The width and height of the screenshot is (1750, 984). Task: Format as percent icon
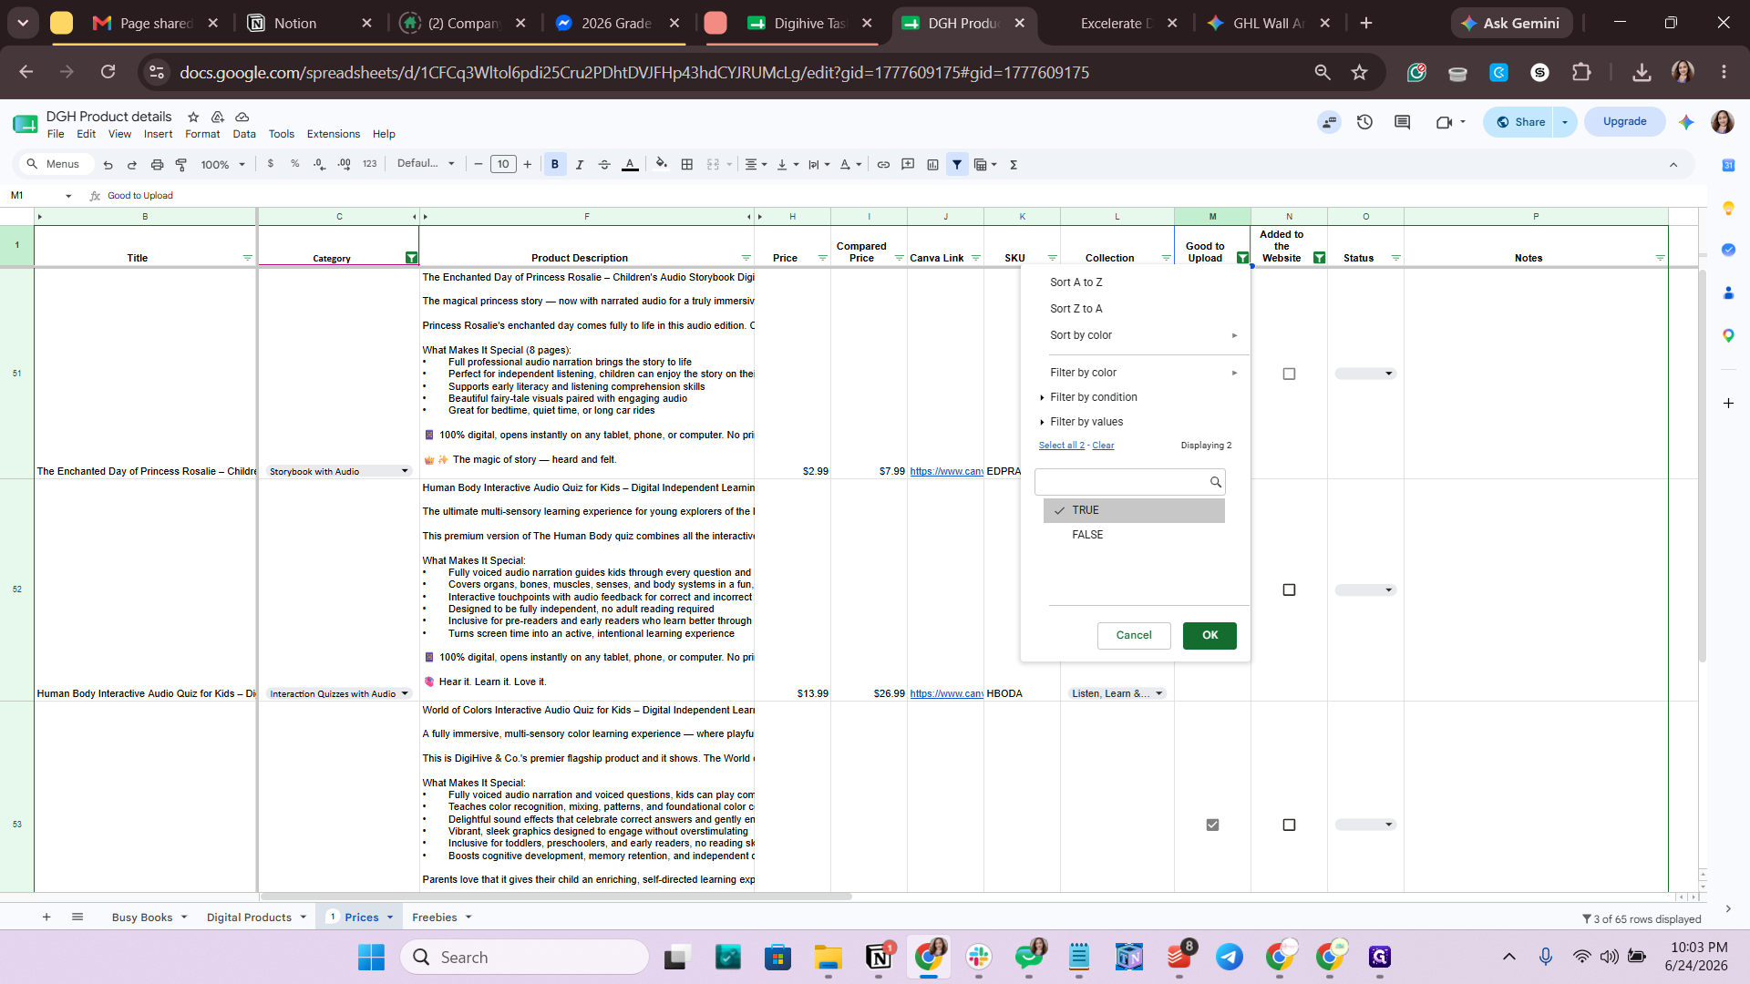tap(295, 164)
